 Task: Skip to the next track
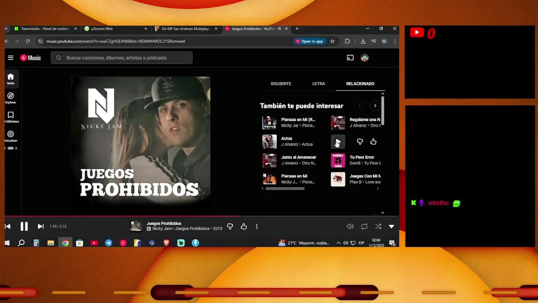(x=41, y=226)
